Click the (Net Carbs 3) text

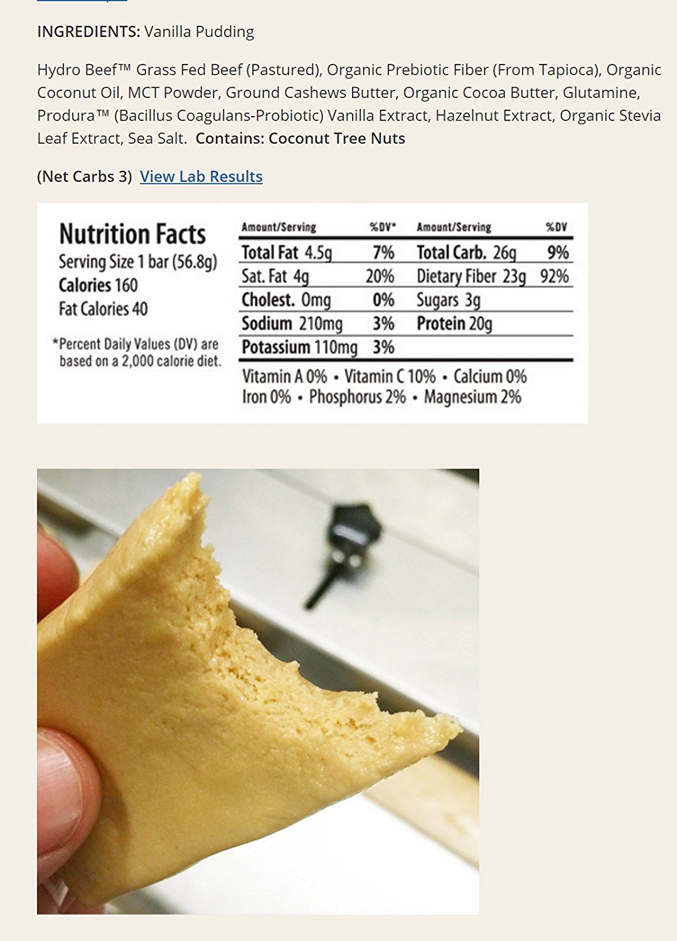pyautogui.click(x=85, y=177)
